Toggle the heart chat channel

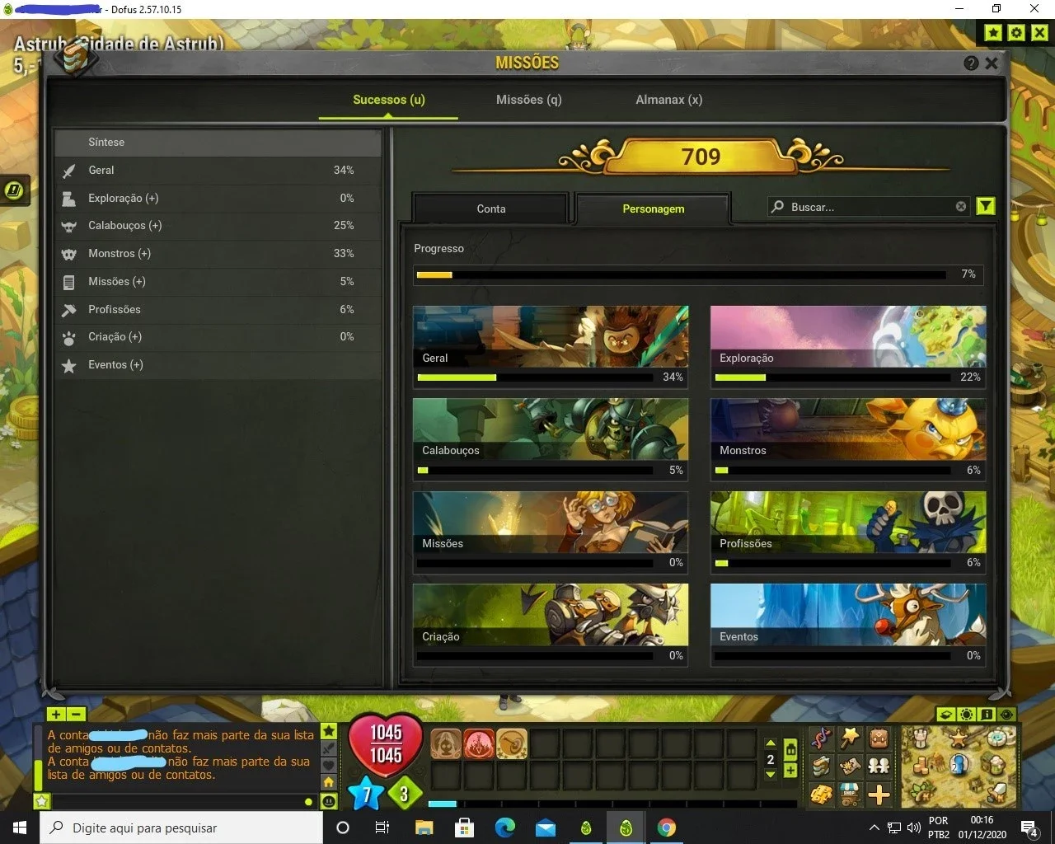click(329, 765)
